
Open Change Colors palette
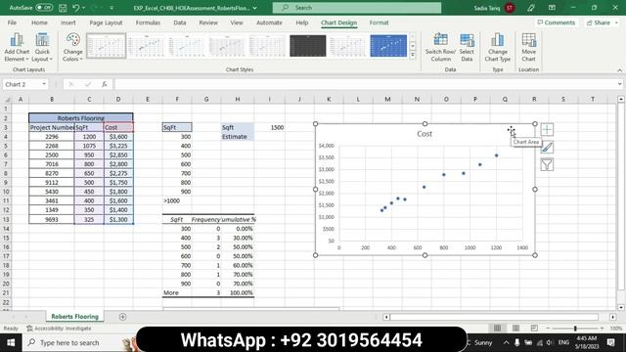(72, 47)
